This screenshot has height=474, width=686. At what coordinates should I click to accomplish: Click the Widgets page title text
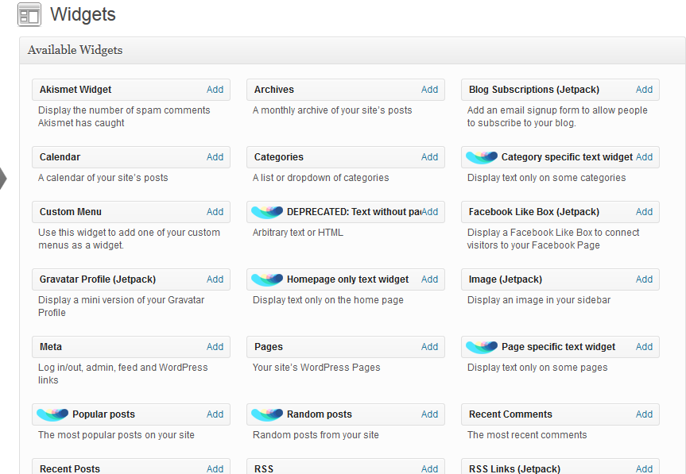(x=83, y=14)
